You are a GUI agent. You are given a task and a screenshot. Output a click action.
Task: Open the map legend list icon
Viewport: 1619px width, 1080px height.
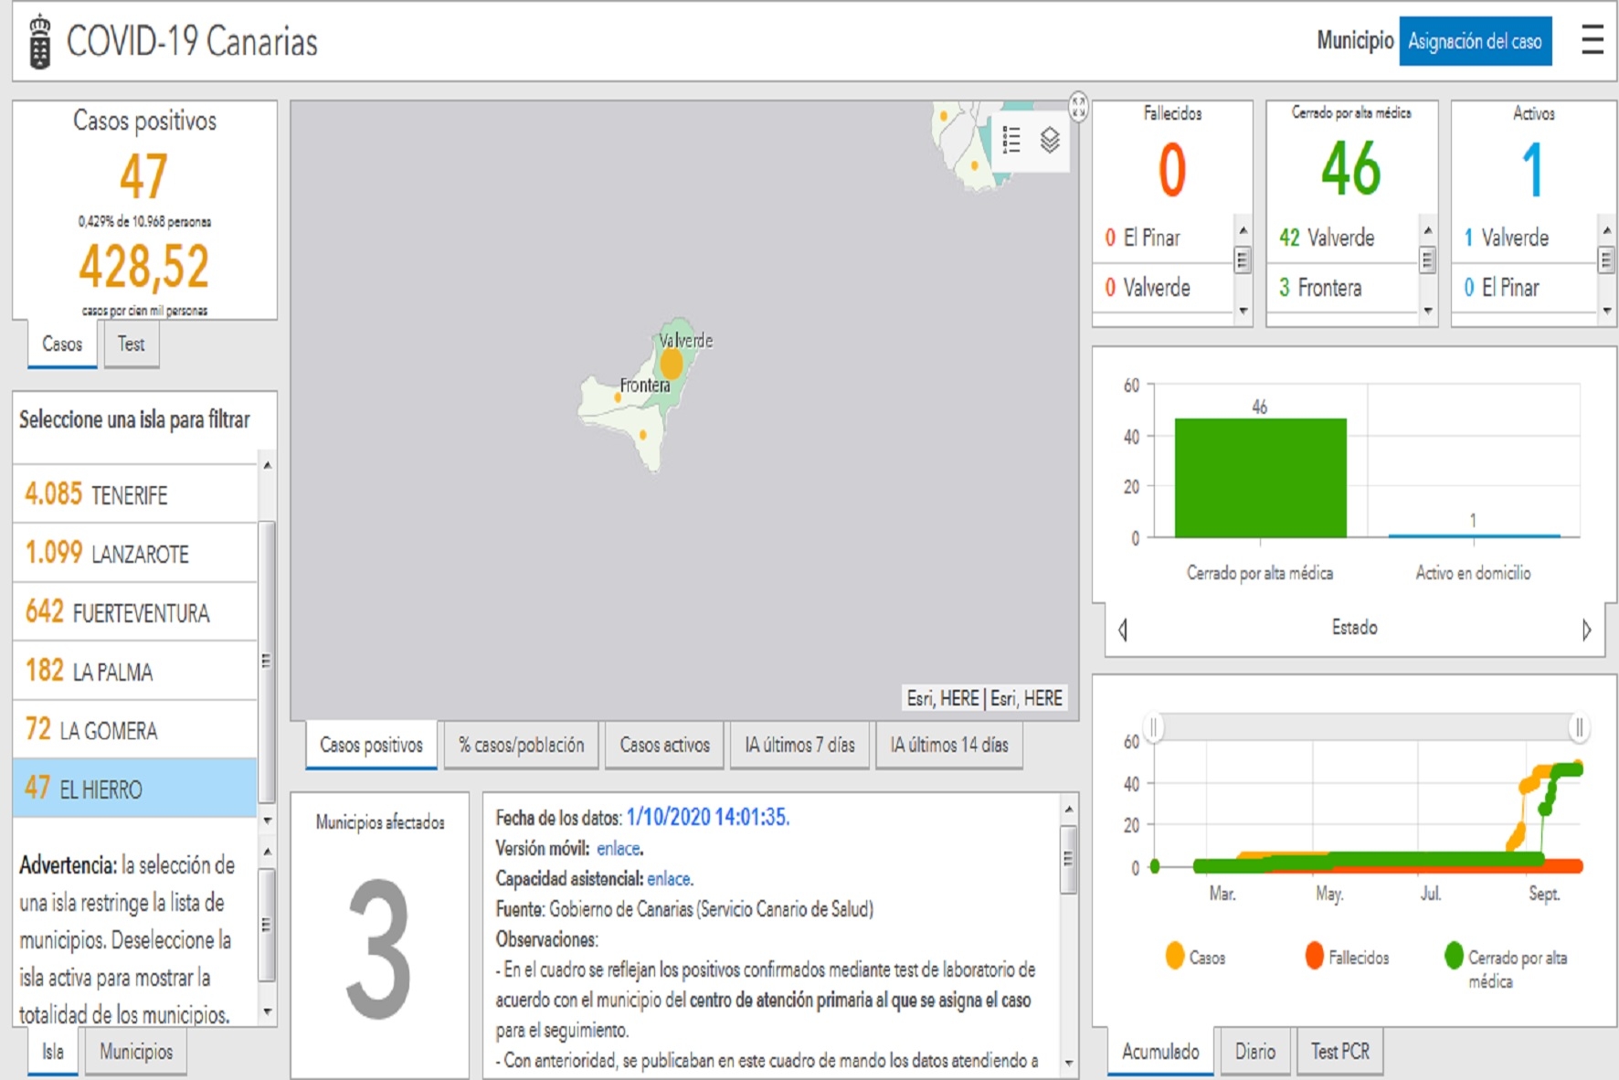pyautogui.click(x=1011, y=140)
